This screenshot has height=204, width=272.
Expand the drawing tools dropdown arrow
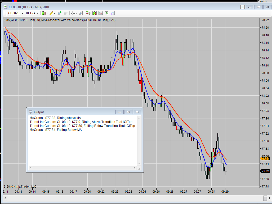(55, 13)
